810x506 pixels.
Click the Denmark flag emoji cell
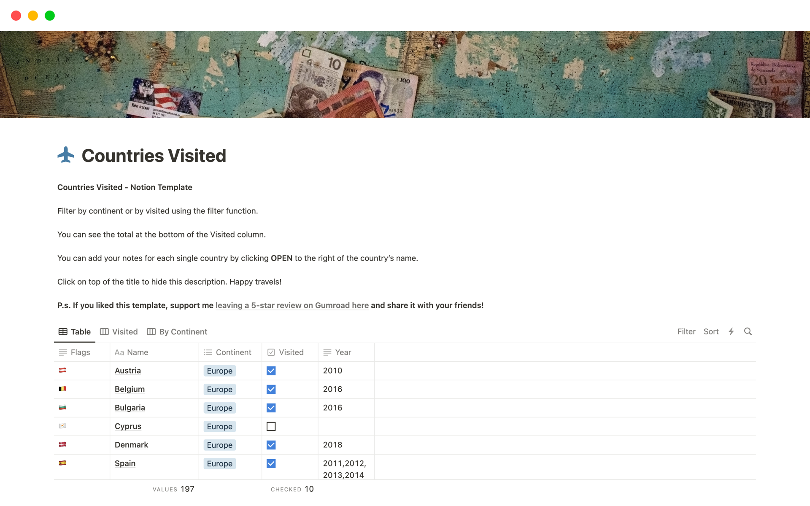[x=62, y=444]
